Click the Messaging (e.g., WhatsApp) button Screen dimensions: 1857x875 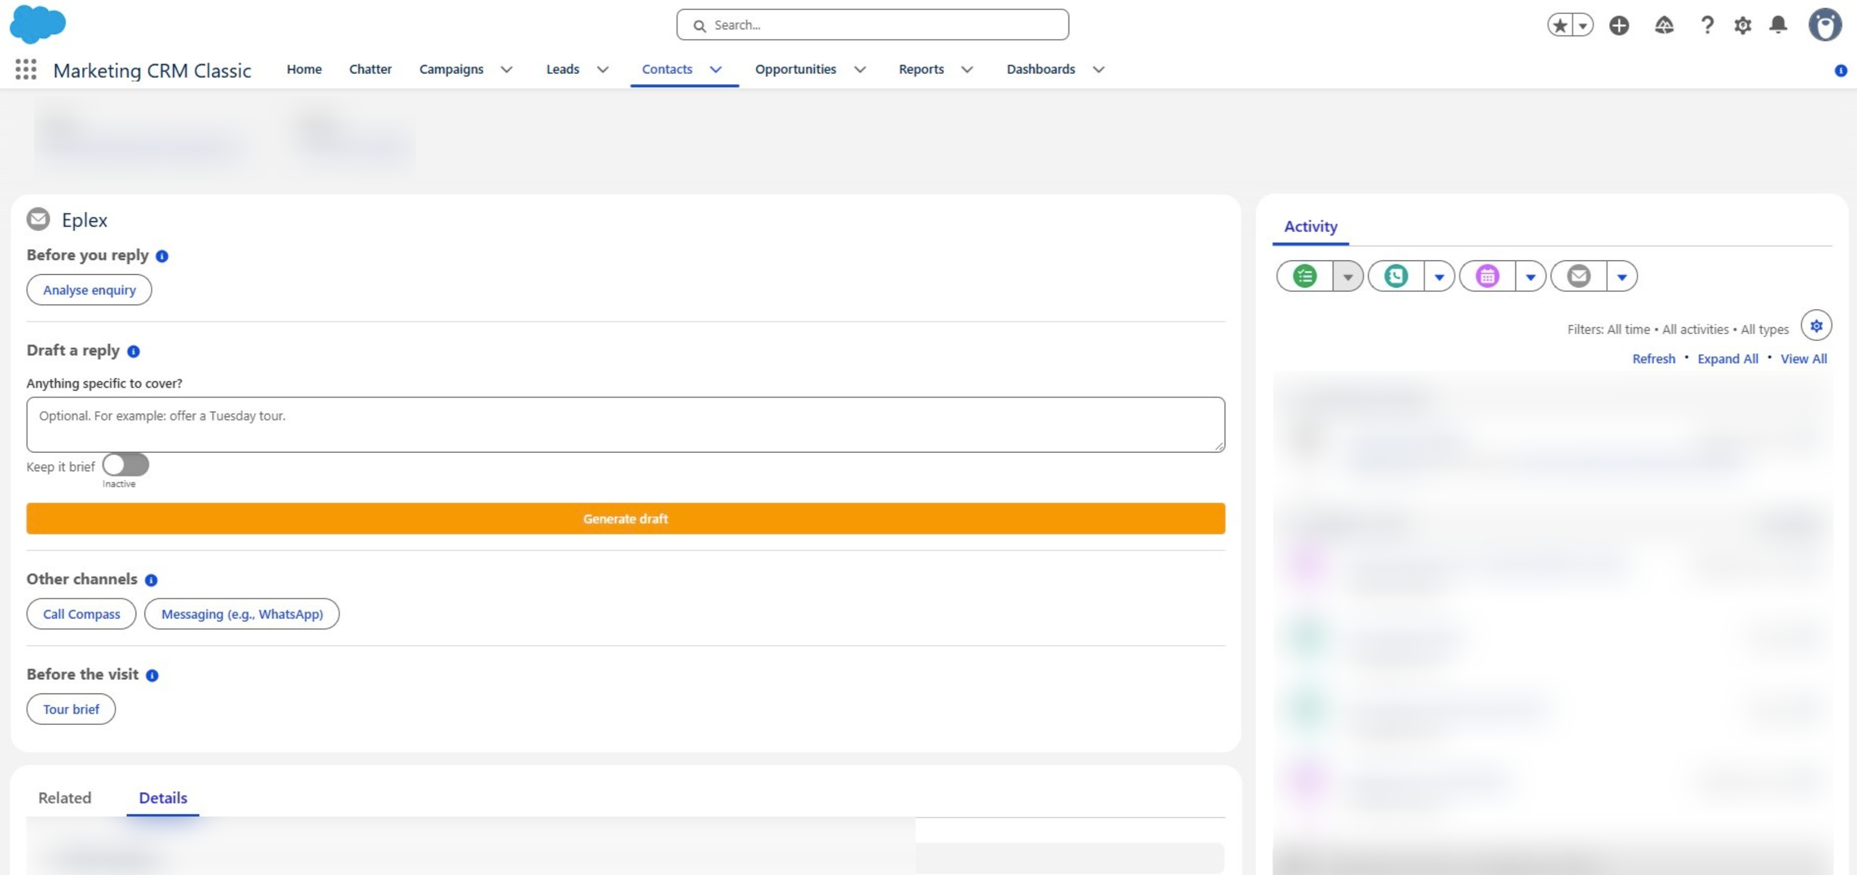(x=242, y=614)
